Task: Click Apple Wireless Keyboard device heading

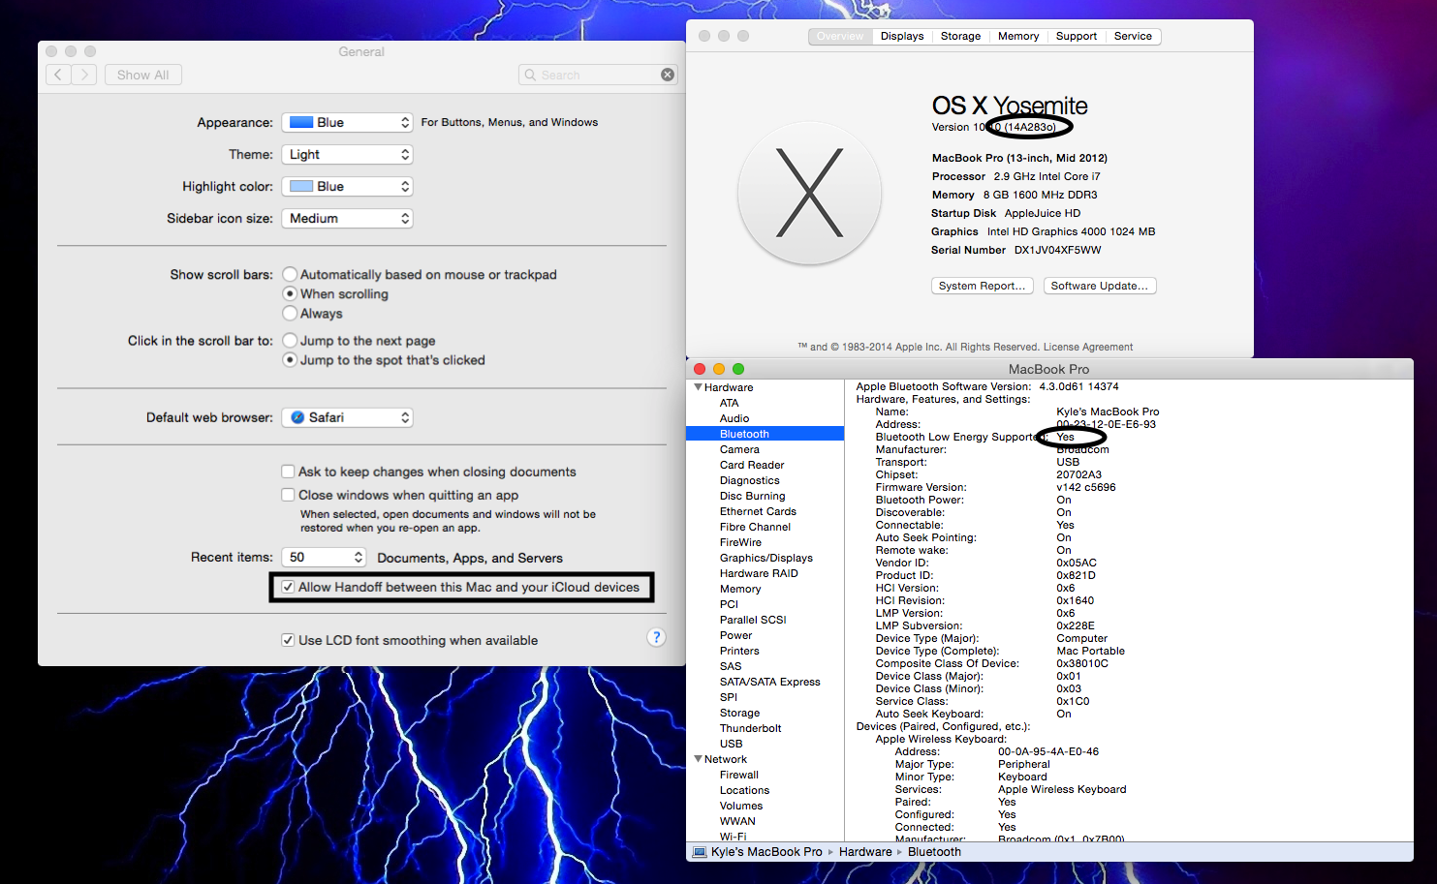Action: [941, 739]
